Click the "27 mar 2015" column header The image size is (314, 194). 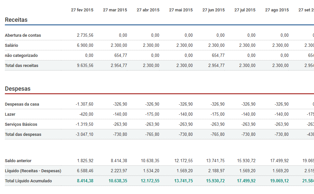coord(115,10)
